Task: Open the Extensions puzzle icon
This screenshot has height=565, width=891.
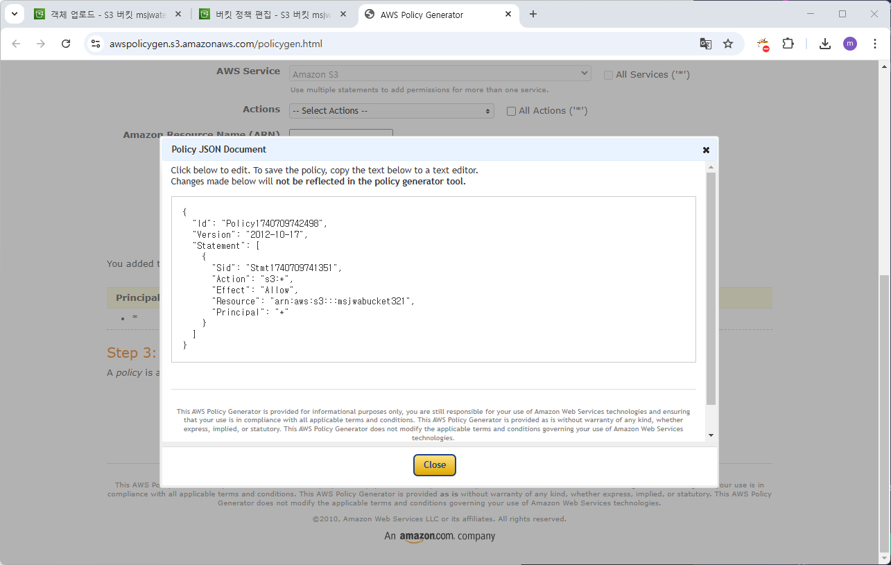Action: coord(788,44)
